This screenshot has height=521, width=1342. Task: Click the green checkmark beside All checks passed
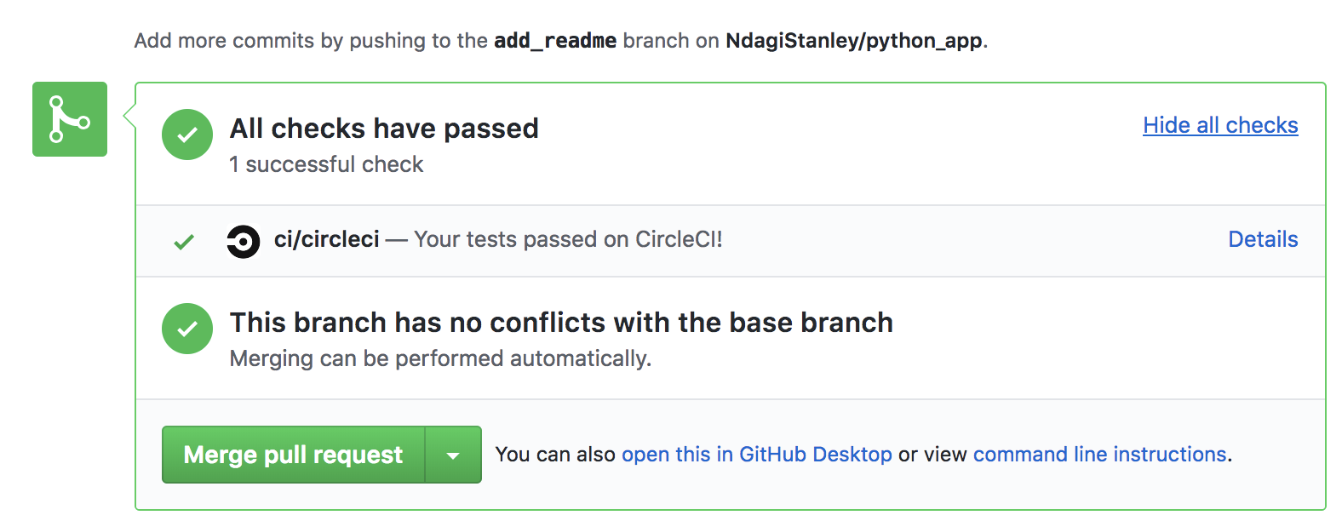tap(187, 135)
